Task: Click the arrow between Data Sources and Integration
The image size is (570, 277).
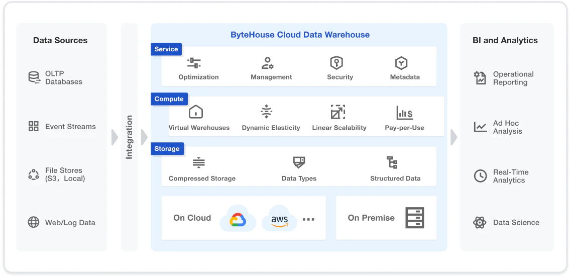Action: click(x=115, y=137)
